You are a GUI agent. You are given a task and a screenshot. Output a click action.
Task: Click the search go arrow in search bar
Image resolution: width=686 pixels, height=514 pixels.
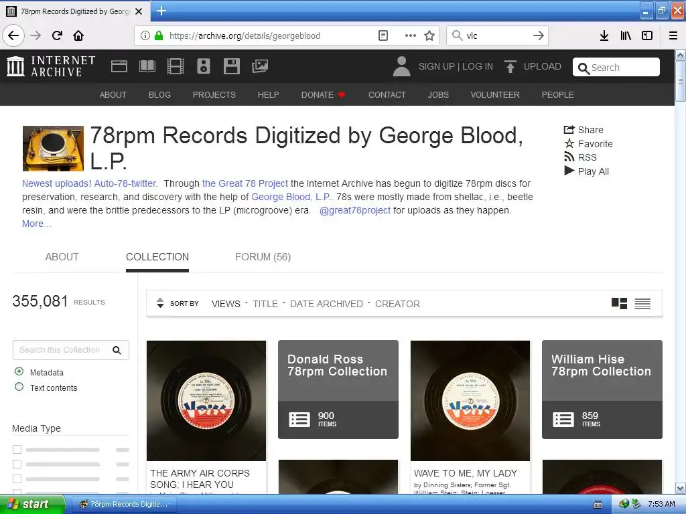[x=539, y=35]
